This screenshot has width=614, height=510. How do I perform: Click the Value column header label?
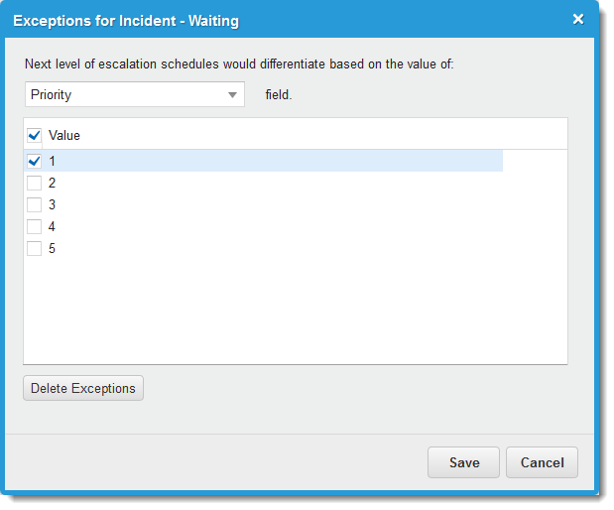[64, 135]
